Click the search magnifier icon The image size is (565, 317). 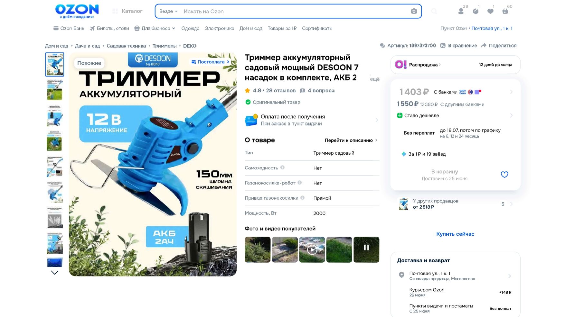tap(434, 11)
